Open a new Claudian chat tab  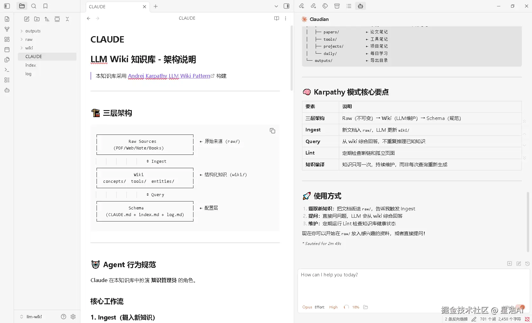[509, 264]
